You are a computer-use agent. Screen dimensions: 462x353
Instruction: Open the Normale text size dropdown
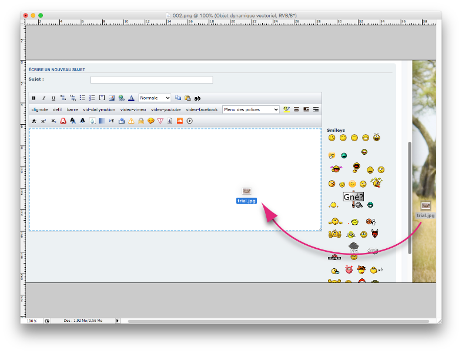[x=155, y=98]
